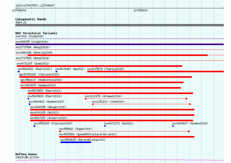Click left red endpoint of nsv1112476 variant
The height and width of the screenshot is (163, 231).
coord(85,99)
